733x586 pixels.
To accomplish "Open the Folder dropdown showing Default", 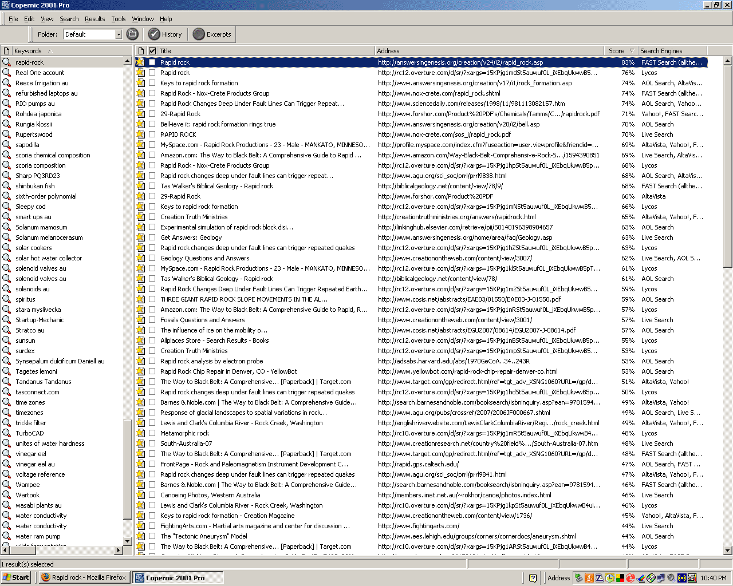I will tap(119, 34).
